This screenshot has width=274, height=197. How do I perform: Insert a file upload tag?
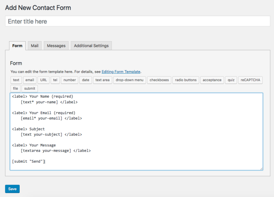15,89
